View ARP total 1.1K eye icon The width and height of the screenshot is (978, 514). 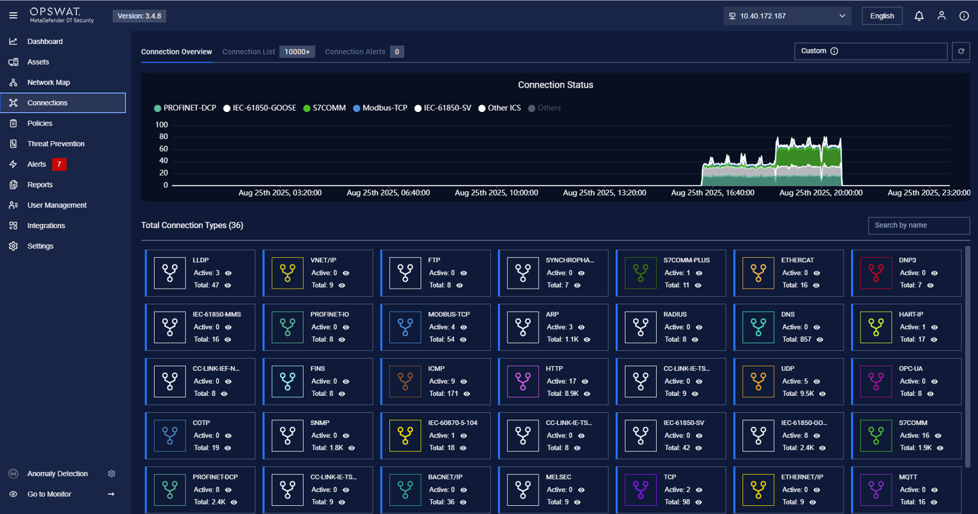point(587,339)
